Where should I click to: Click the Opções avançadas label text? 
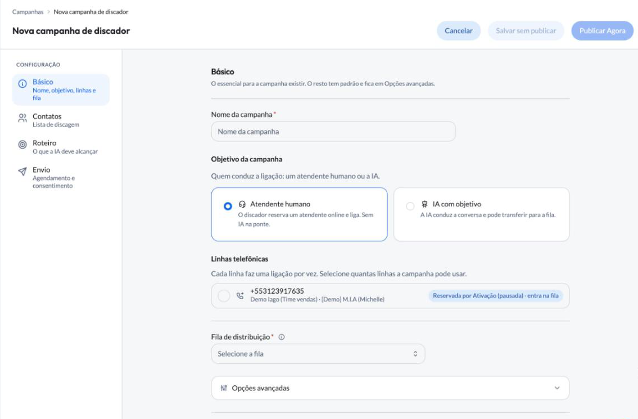click(260, 388)
